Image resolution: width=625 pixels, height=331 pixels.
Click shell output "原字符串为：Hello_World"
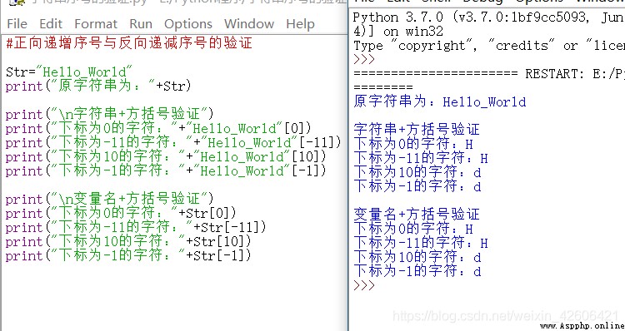point(440,101)
